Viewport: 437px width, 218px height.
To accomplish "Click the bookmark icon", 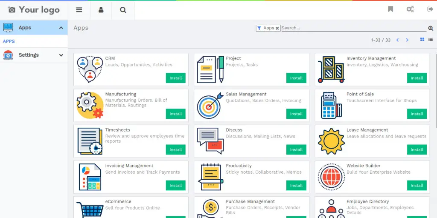I will pyautogui.click(x=390, y=9).
